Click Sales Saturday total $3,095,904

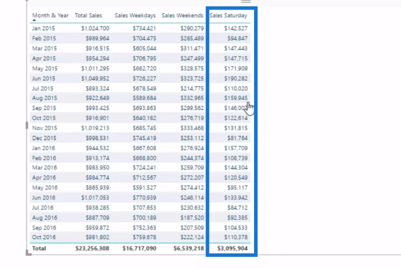click(233, 248)
